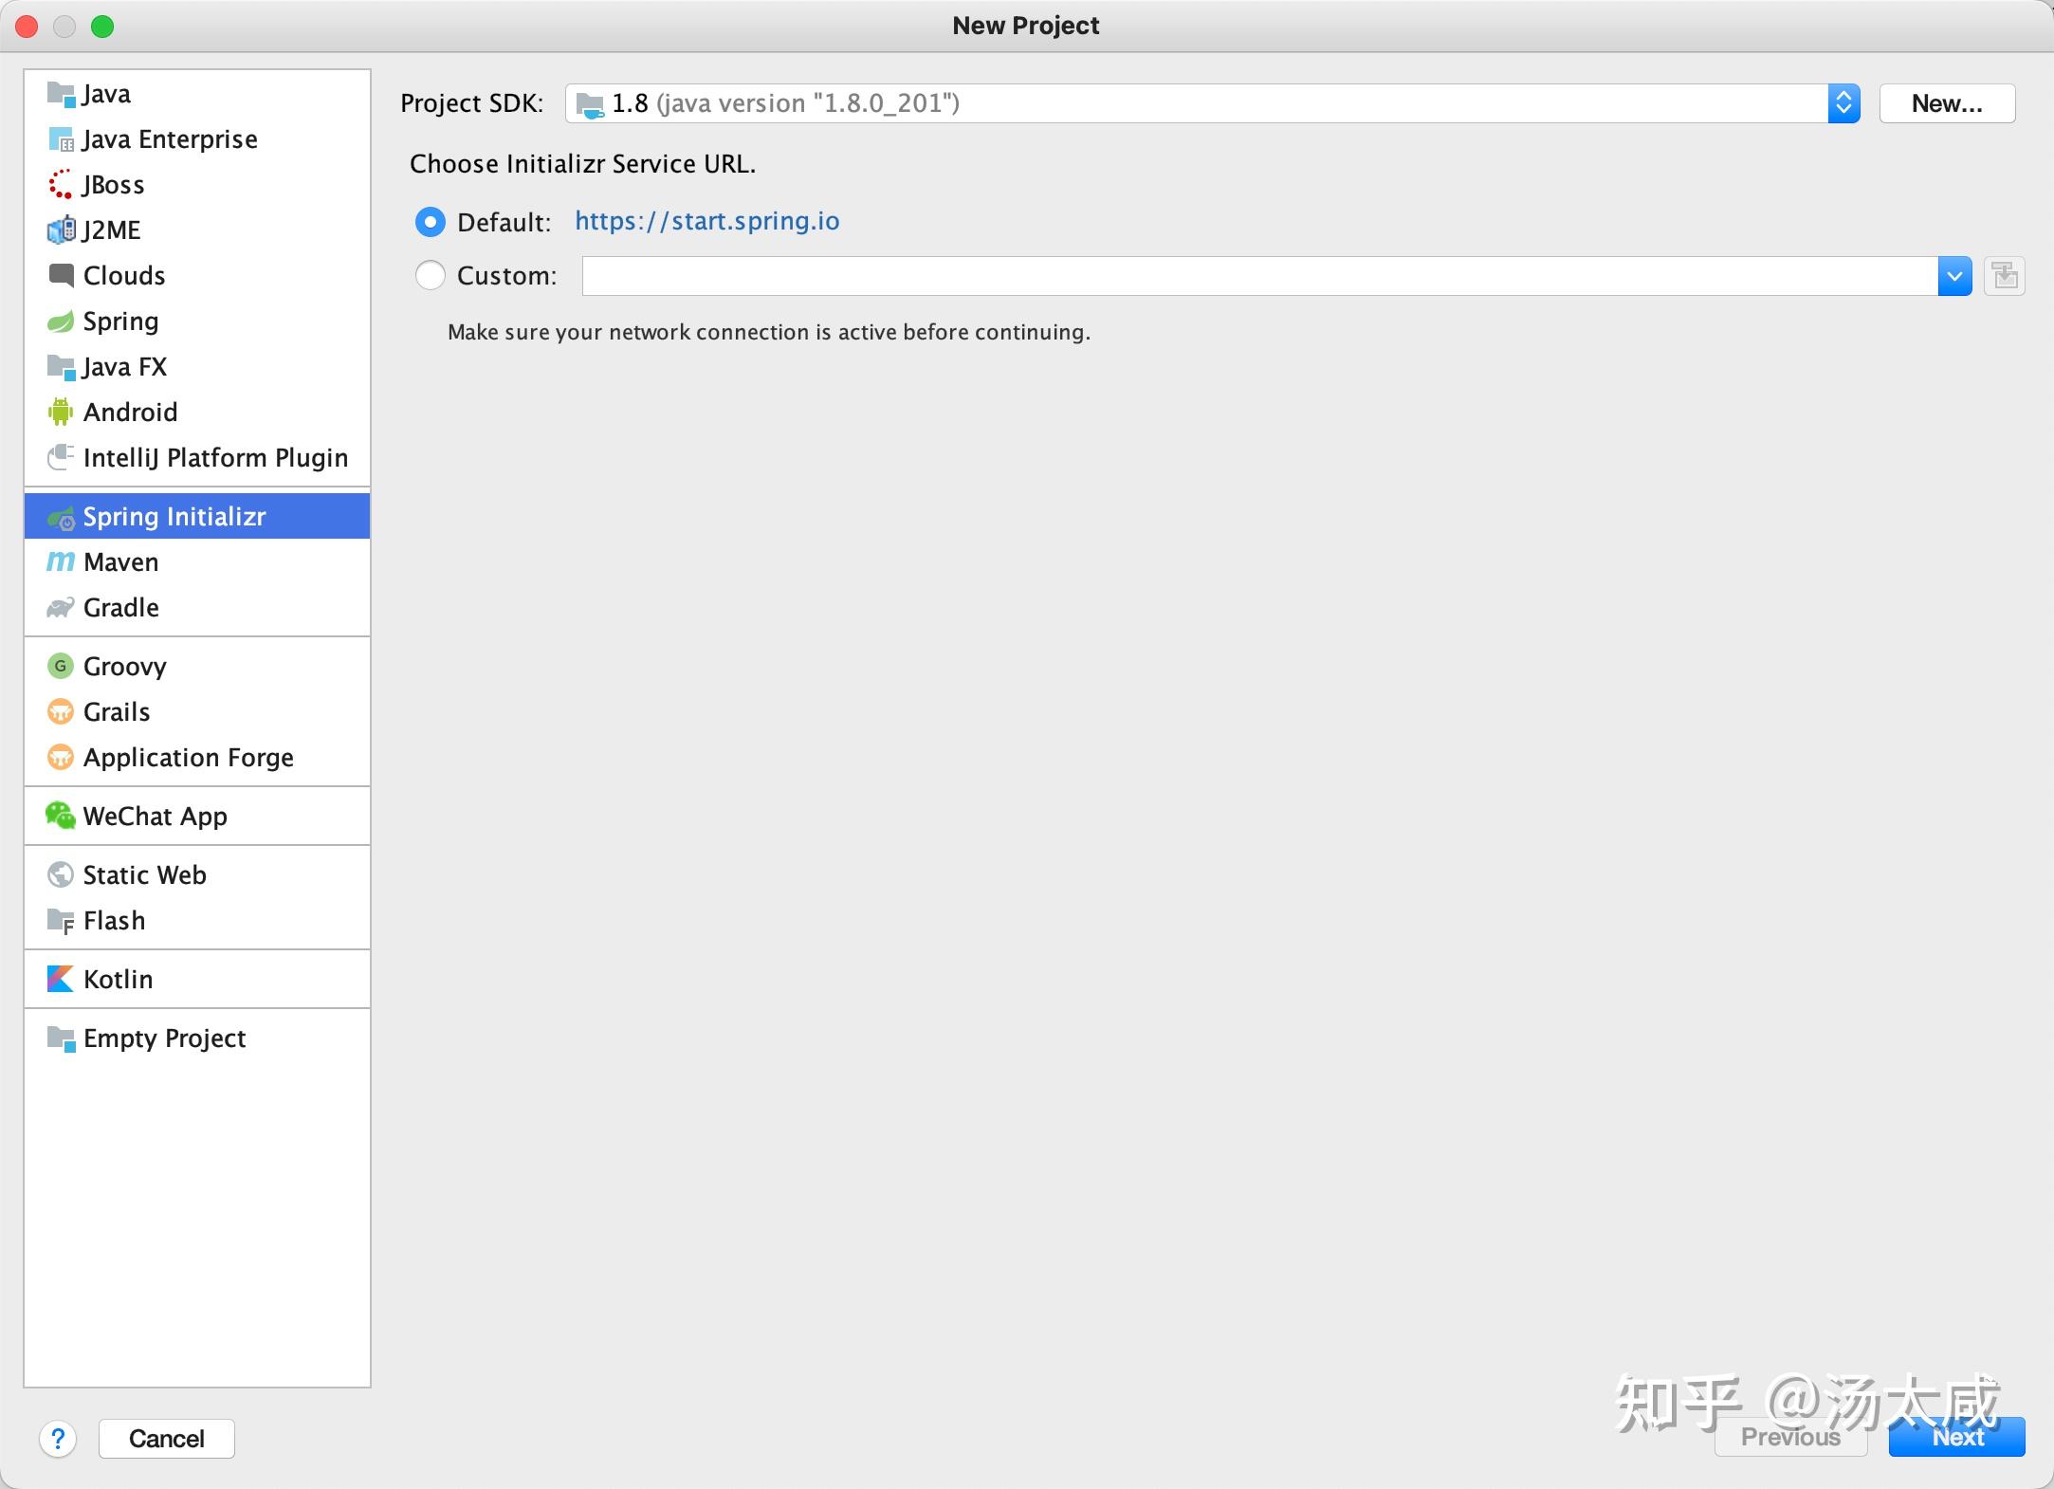The height and width of the screenshot is (1489, 2054).
Task: Click the Android robot icon
Action: point(60,412)
